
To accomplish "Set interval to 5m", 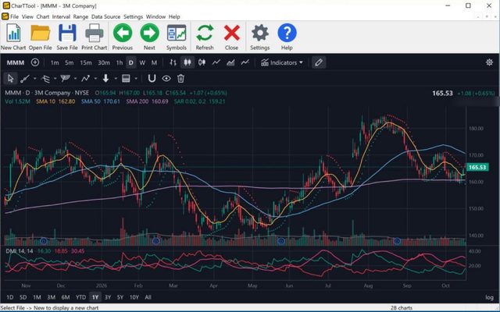I will point(70,62).
